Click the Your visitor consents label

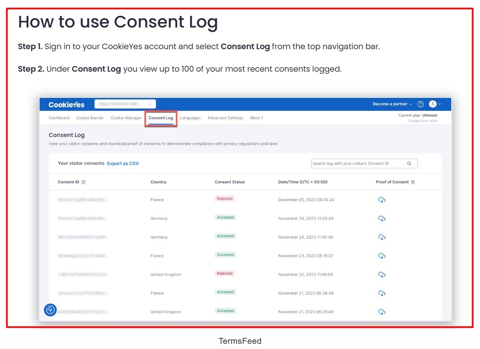coord(81,164)
